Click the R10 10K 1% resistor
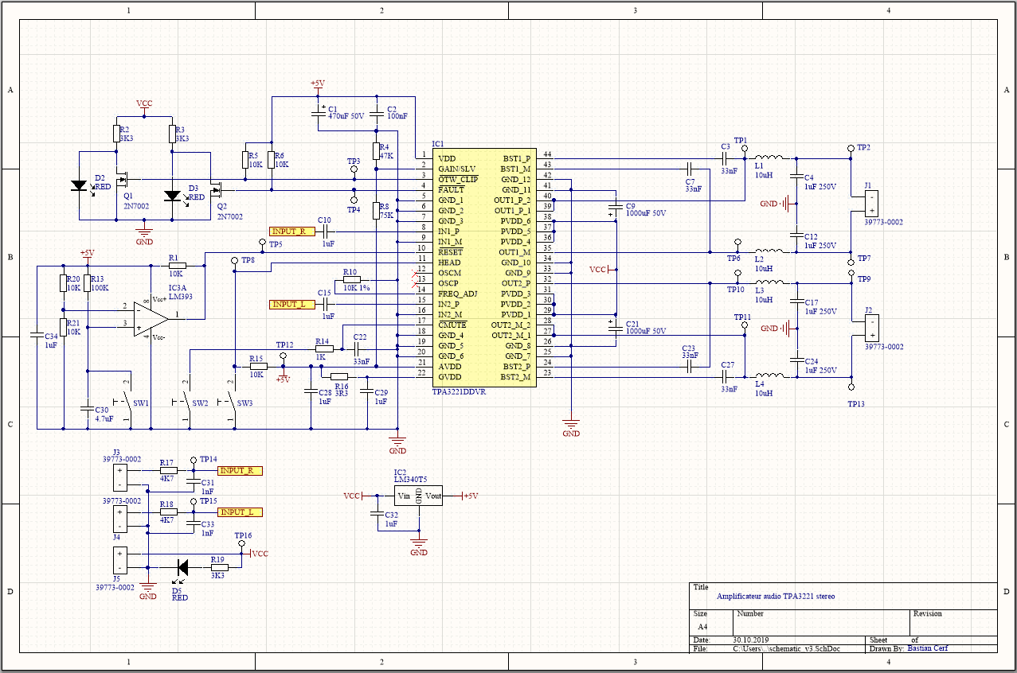Screen dimensions: 1017x673 (x=350, y=280)
